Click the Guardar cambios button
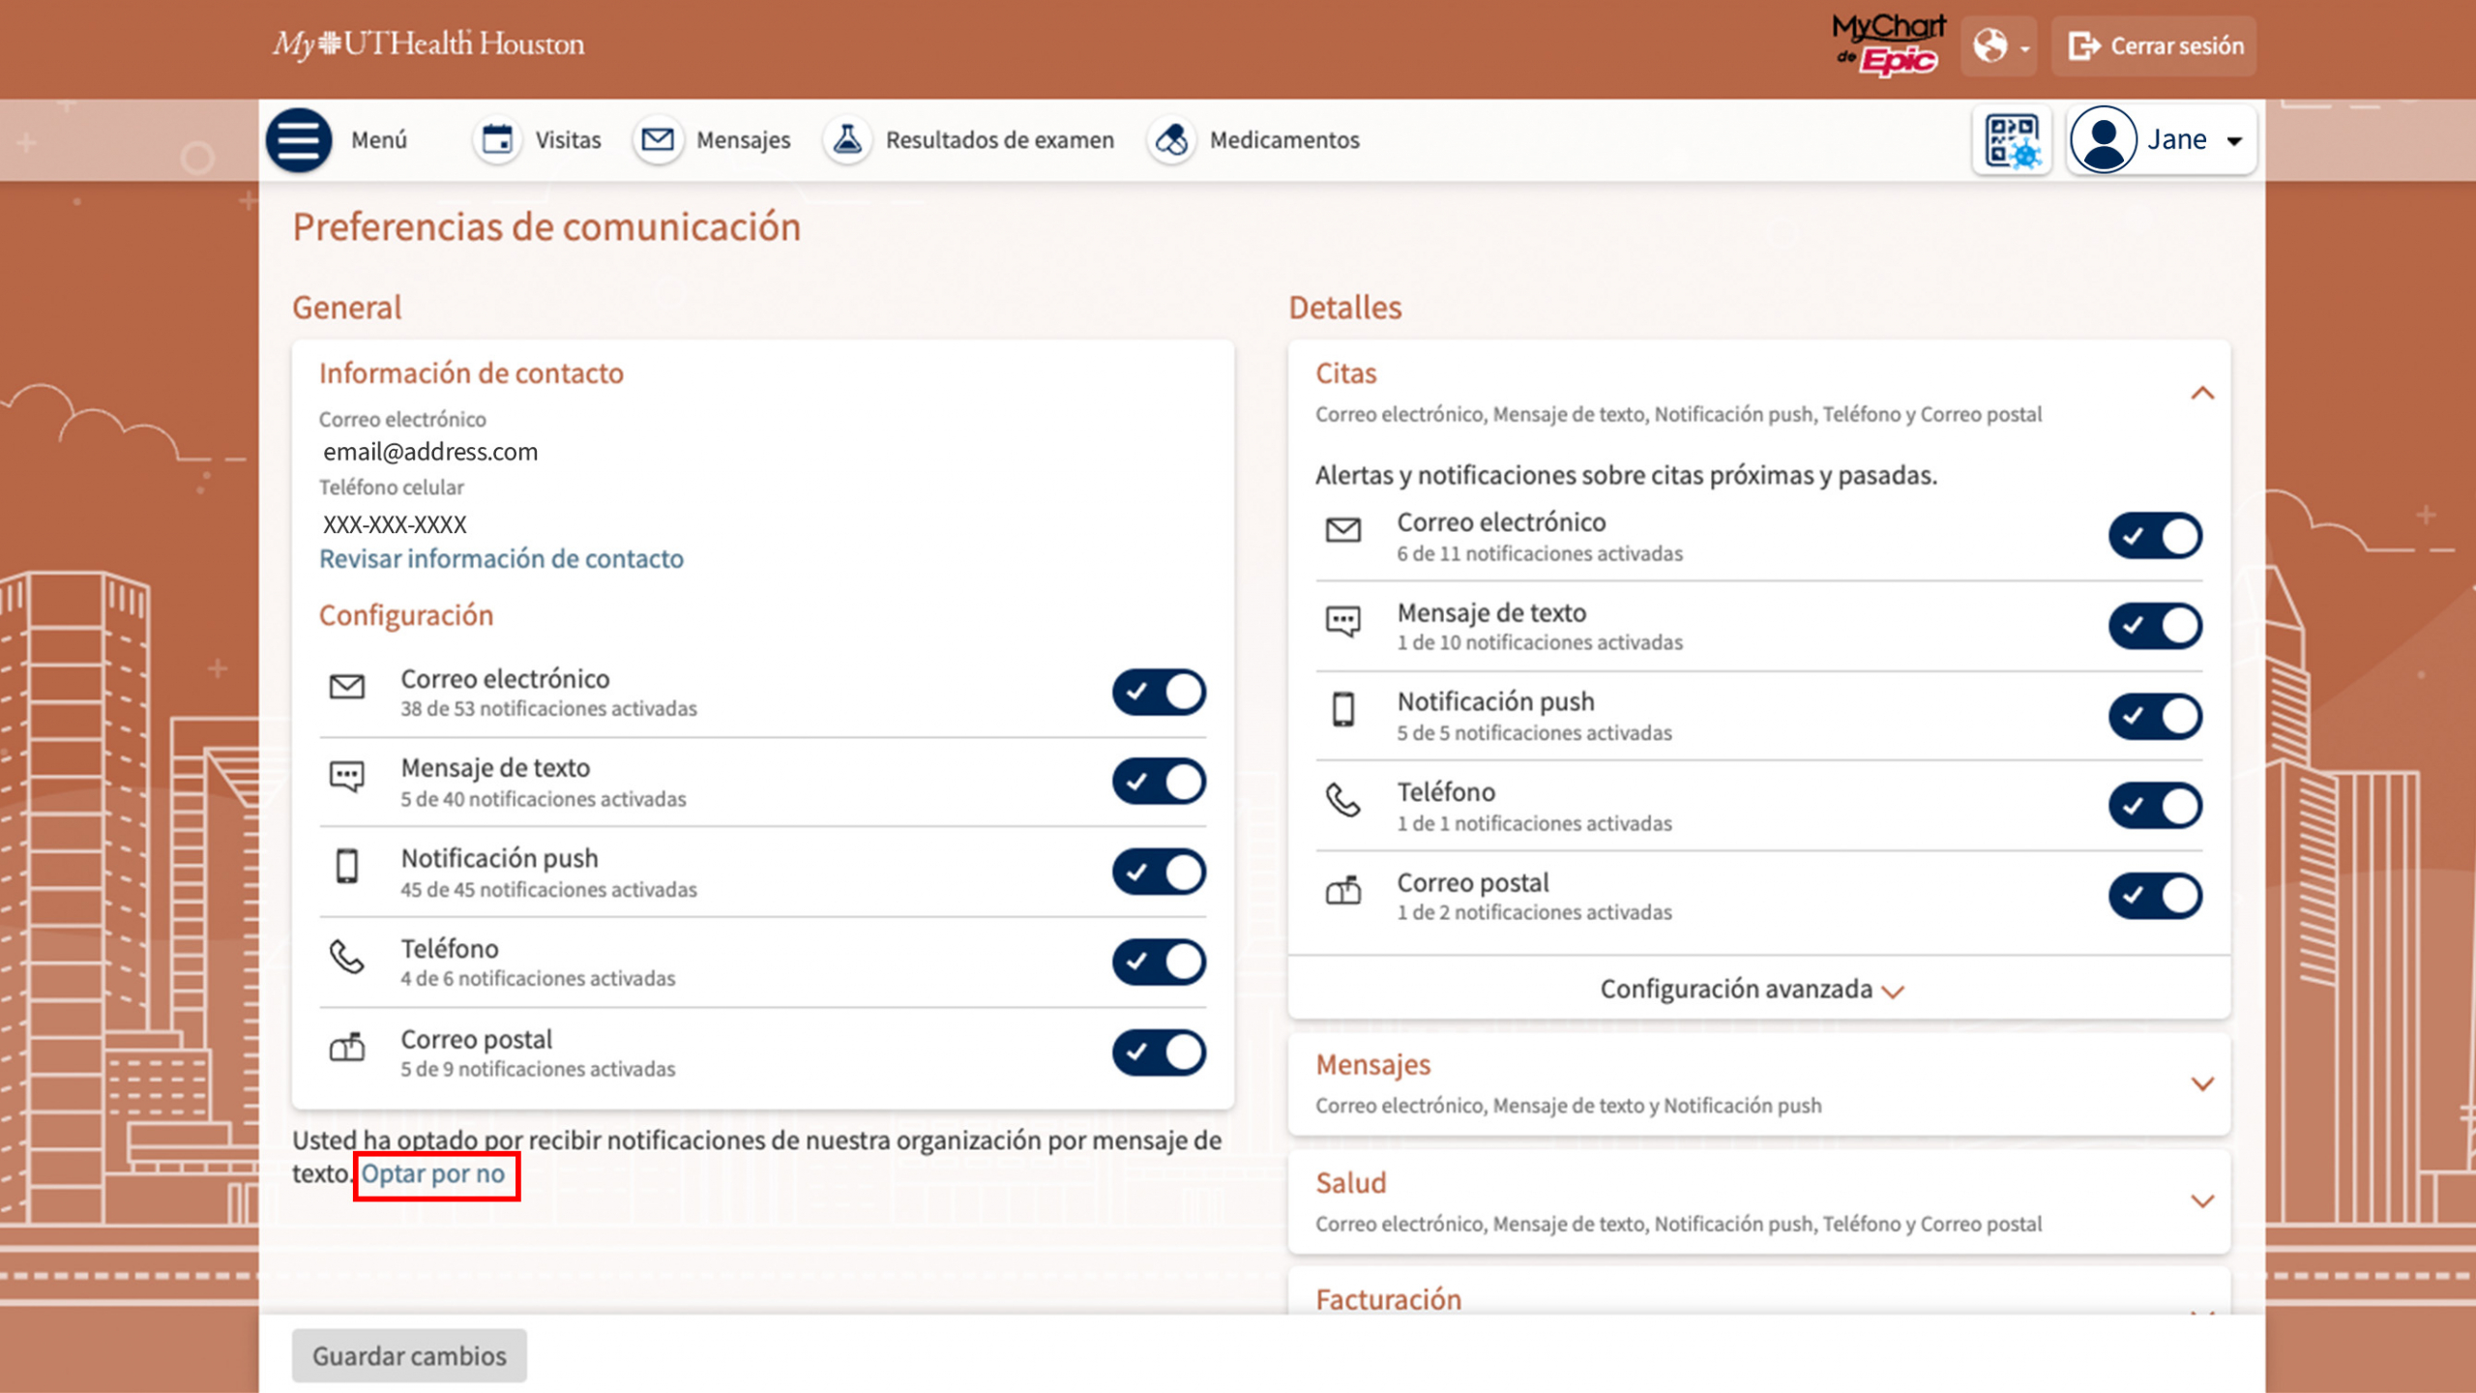2476x1393 pixels. coord(409,1356)
